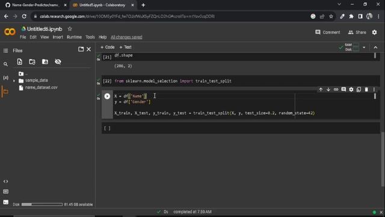Viewport: 385px width, 217px height.
Task: Mount Google Drive in Files panel
Action: click(45, 61)
